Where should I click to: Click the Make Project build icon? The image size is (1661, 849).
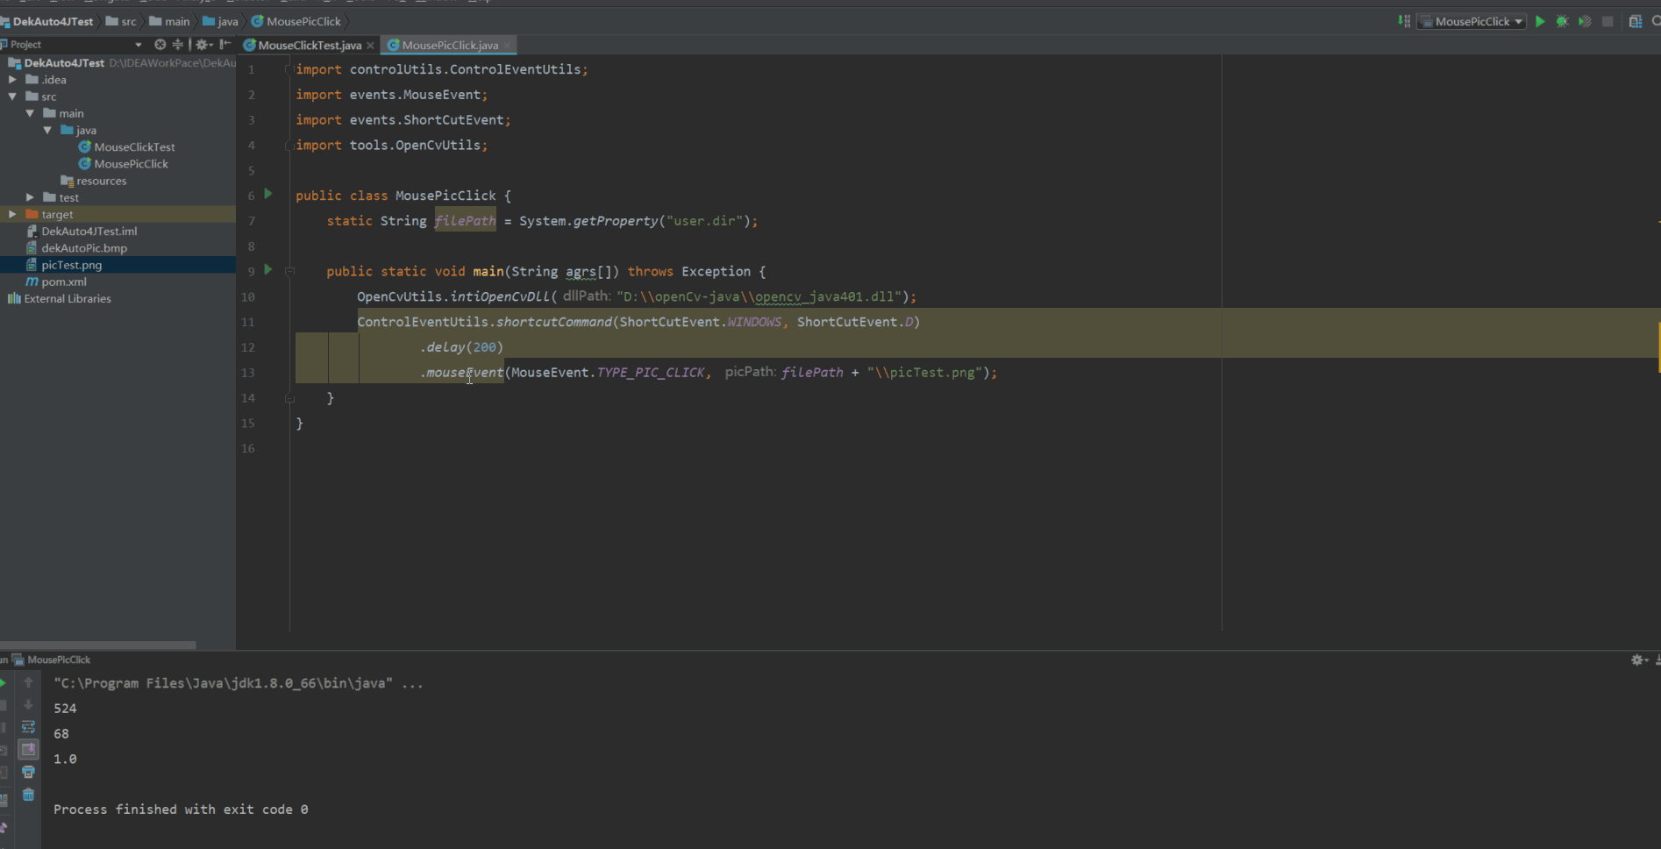coord(1404,21)
